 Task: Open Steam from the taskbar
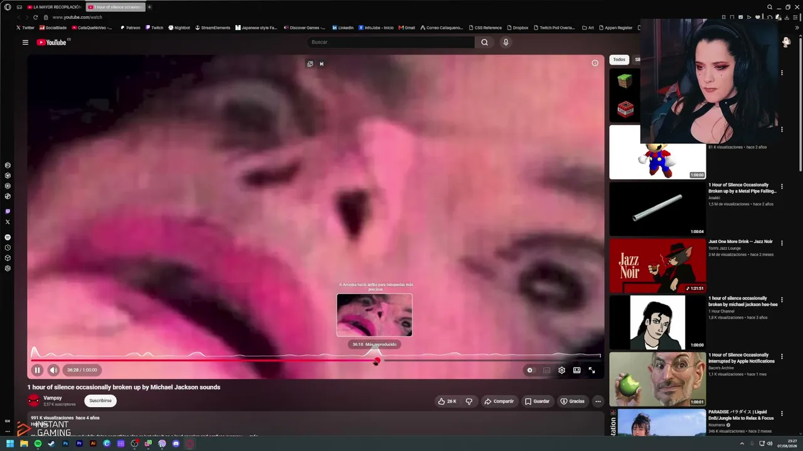click(51, 443)
